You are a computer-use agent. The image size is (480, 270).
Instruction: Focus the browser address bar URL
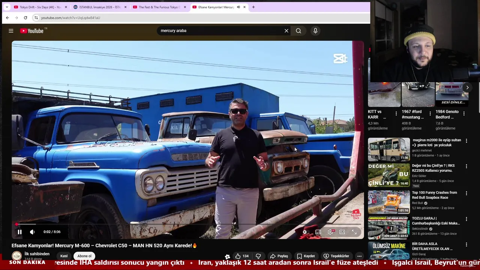(70, 18)
